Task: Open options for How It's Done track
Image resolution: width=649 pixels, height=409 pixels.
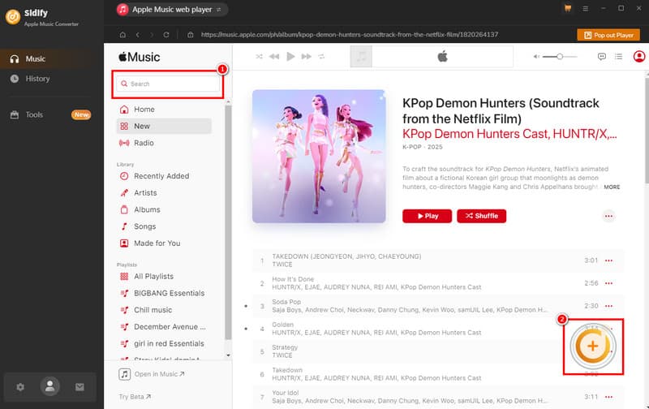Action: 608,283
